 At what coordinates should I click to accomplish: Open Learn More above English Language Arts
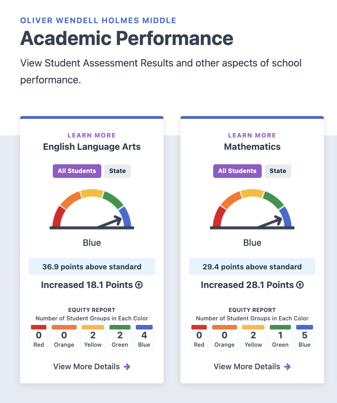click(x=92, y=135)
